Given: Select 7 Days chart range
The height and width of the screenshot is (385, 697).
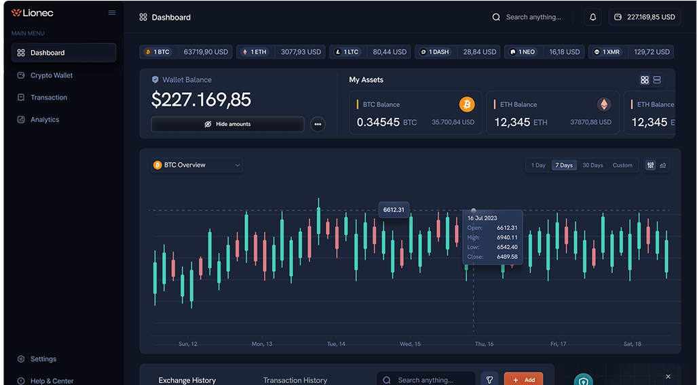Looking at the screenshot, I should click(564, 165).
